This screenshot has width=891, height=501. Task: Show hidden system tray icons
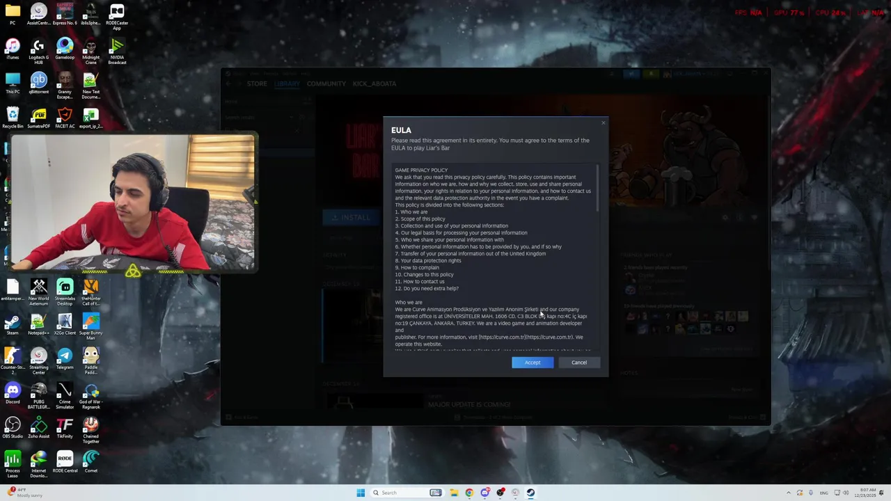pos(789,493)
